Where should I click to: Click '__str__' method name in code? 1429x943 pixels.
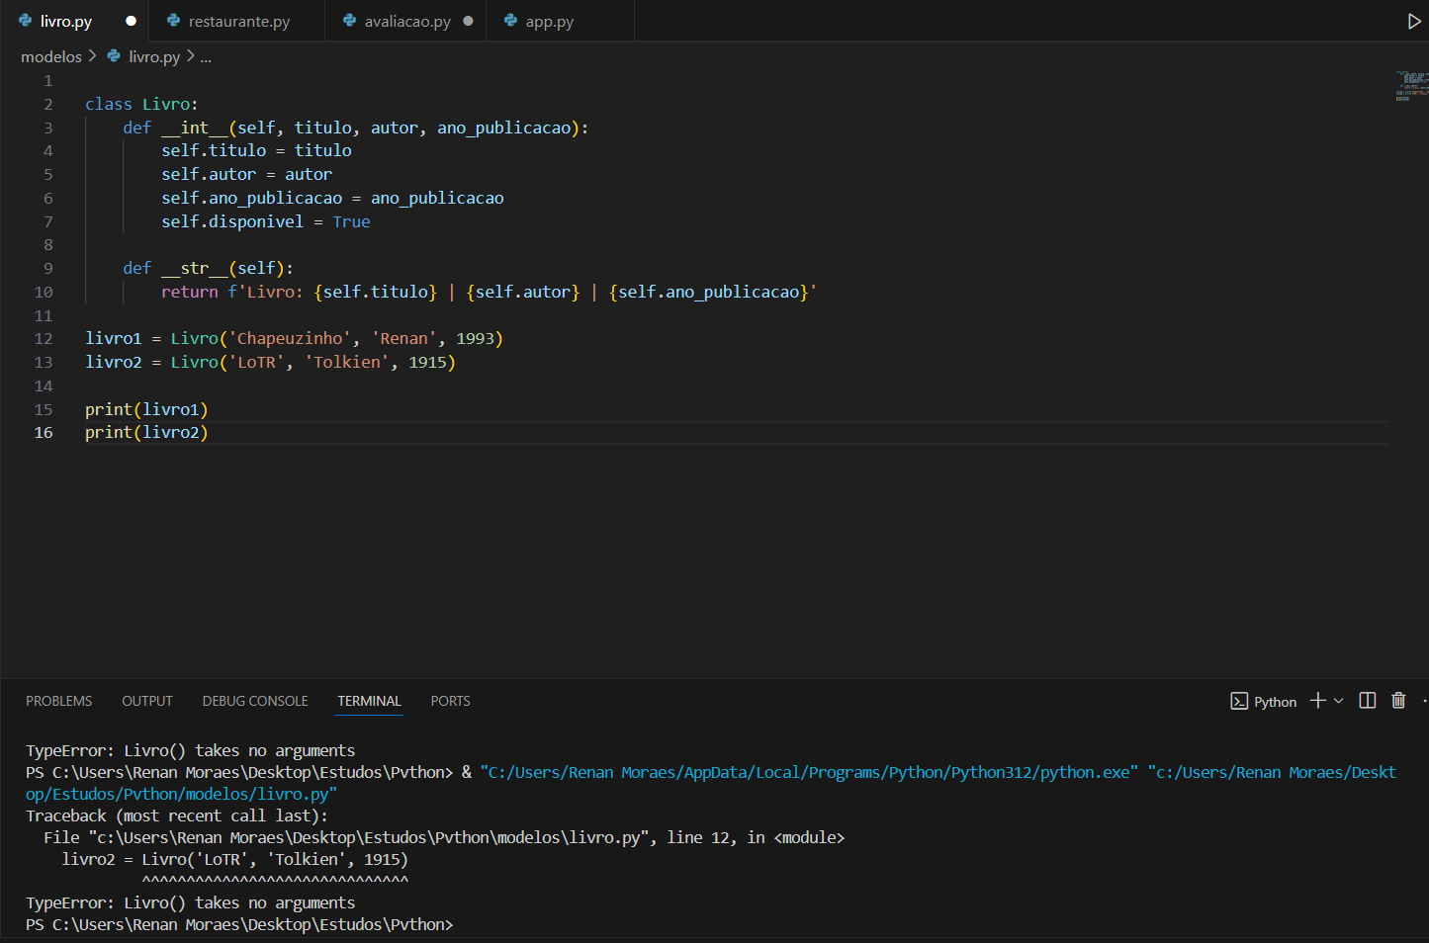(x=195, y=268)
